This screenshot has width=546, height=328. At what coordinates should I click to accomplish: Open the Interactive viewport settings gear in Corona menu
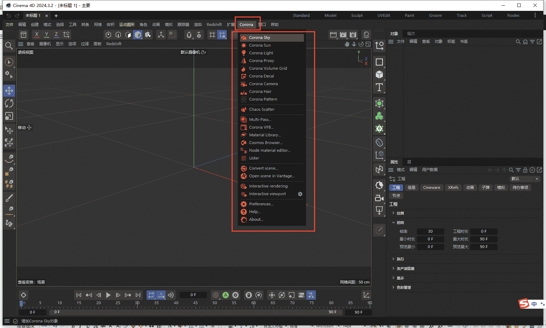tap(300, 194)
